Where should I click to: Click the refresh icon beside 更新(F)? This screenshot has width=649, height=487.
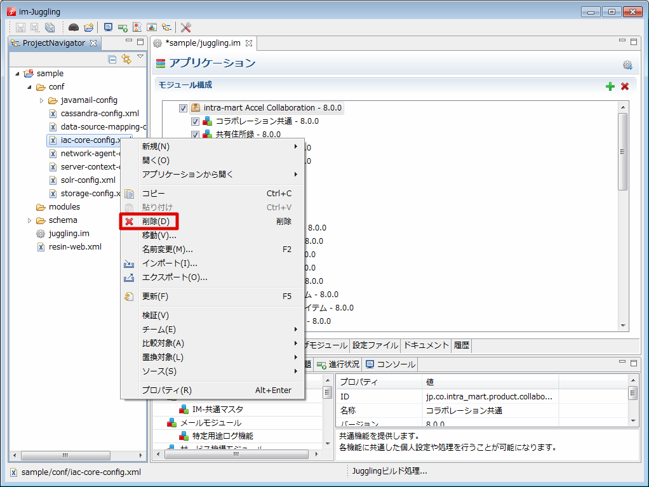click(x=129, y=297)
